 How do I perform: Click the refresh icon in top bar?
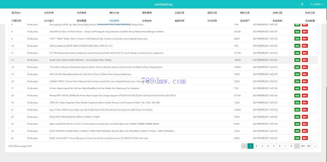(302, 4)
